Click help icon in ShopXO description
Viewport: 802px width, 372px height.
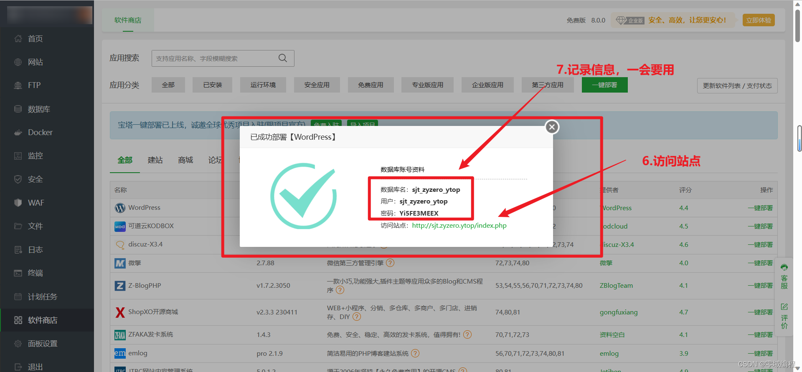356,317
